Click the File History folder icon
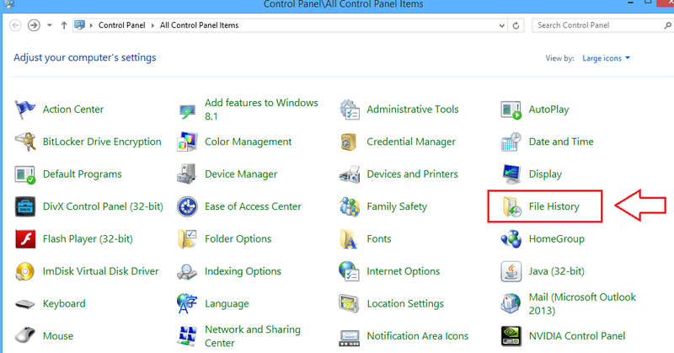Viewport: 674px width, 353px height. click(x=511, y=206)
